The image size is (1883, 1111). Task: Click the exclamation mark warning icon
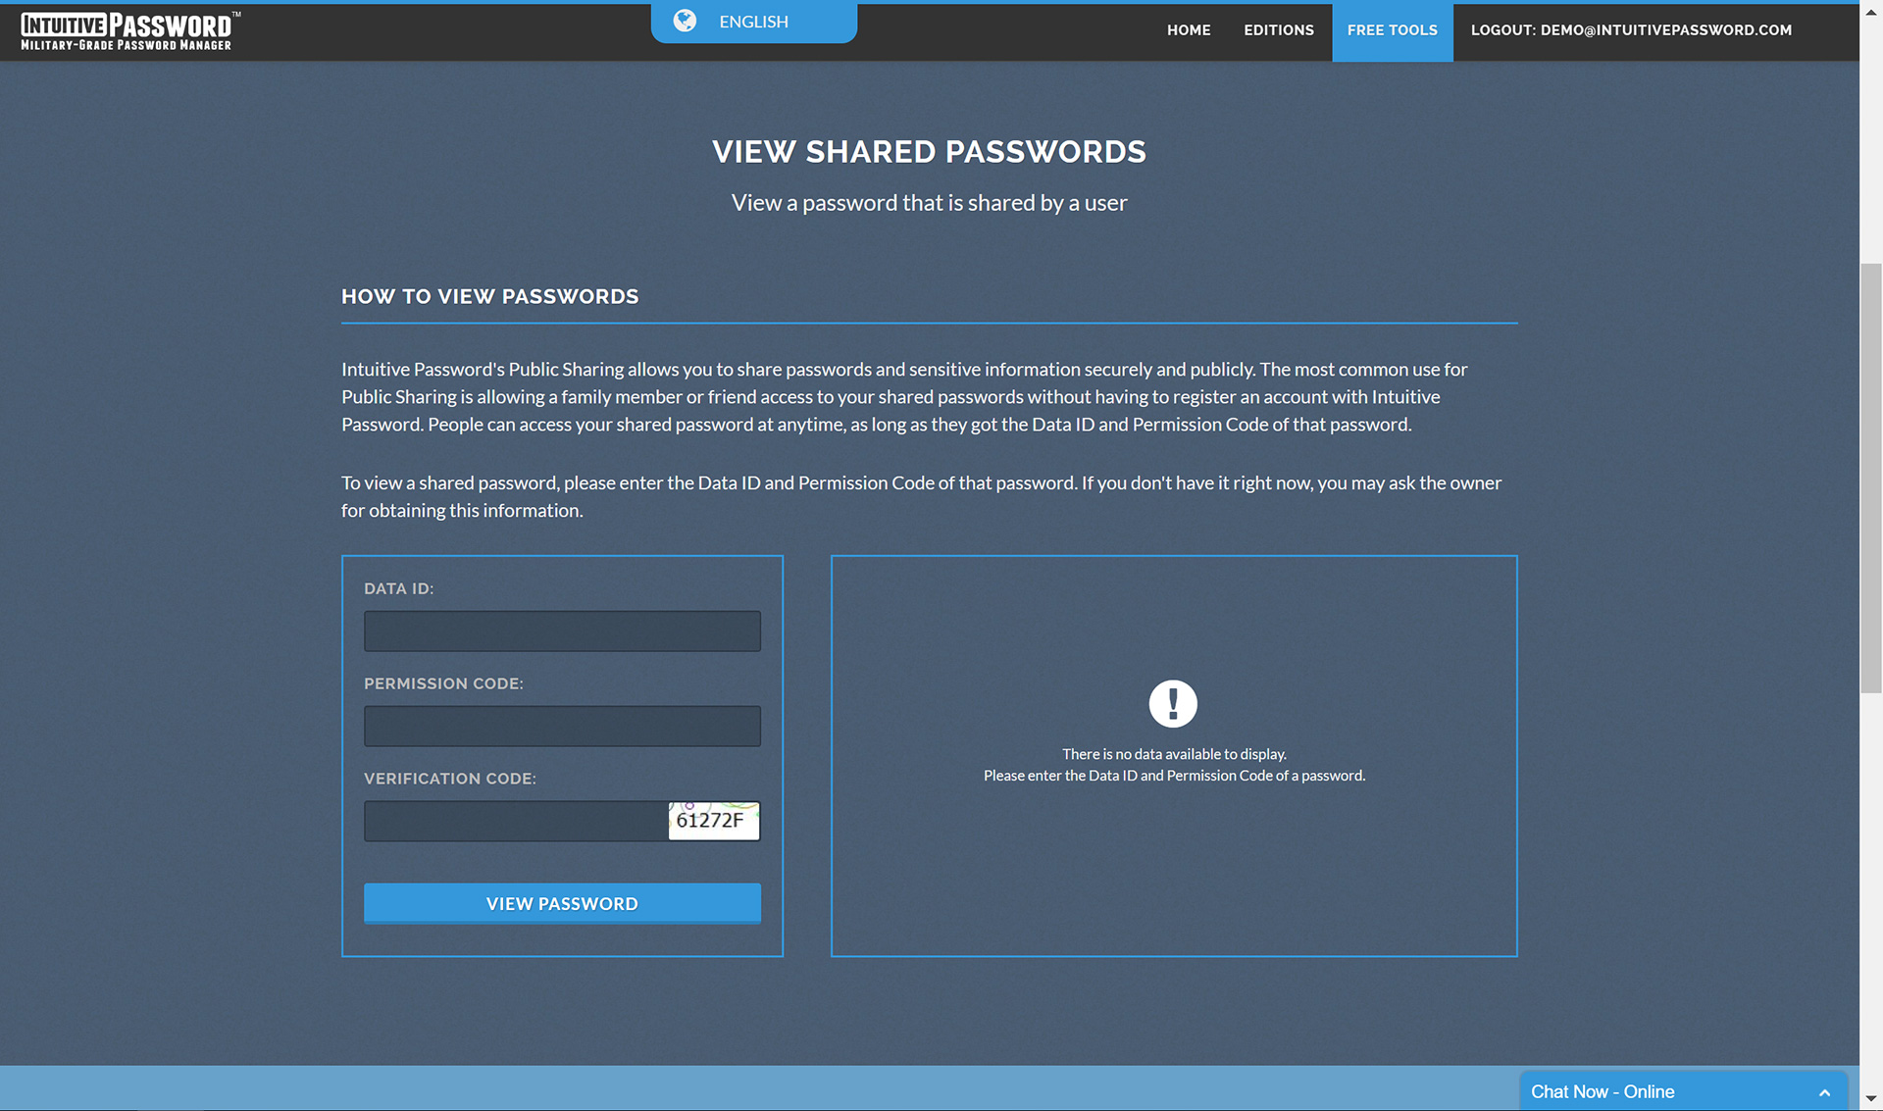click(1173, 703)
